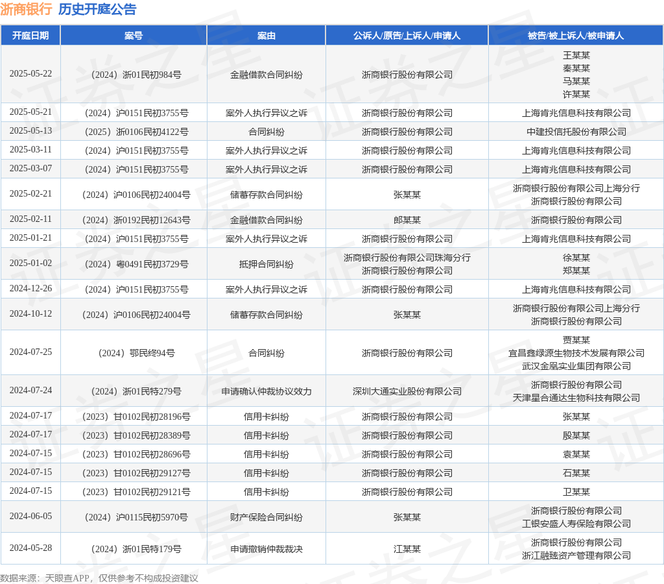This screenshot has height=584, width=664.
Task: Click date cell 2024-06-05
Action: (x=30, y=517)
